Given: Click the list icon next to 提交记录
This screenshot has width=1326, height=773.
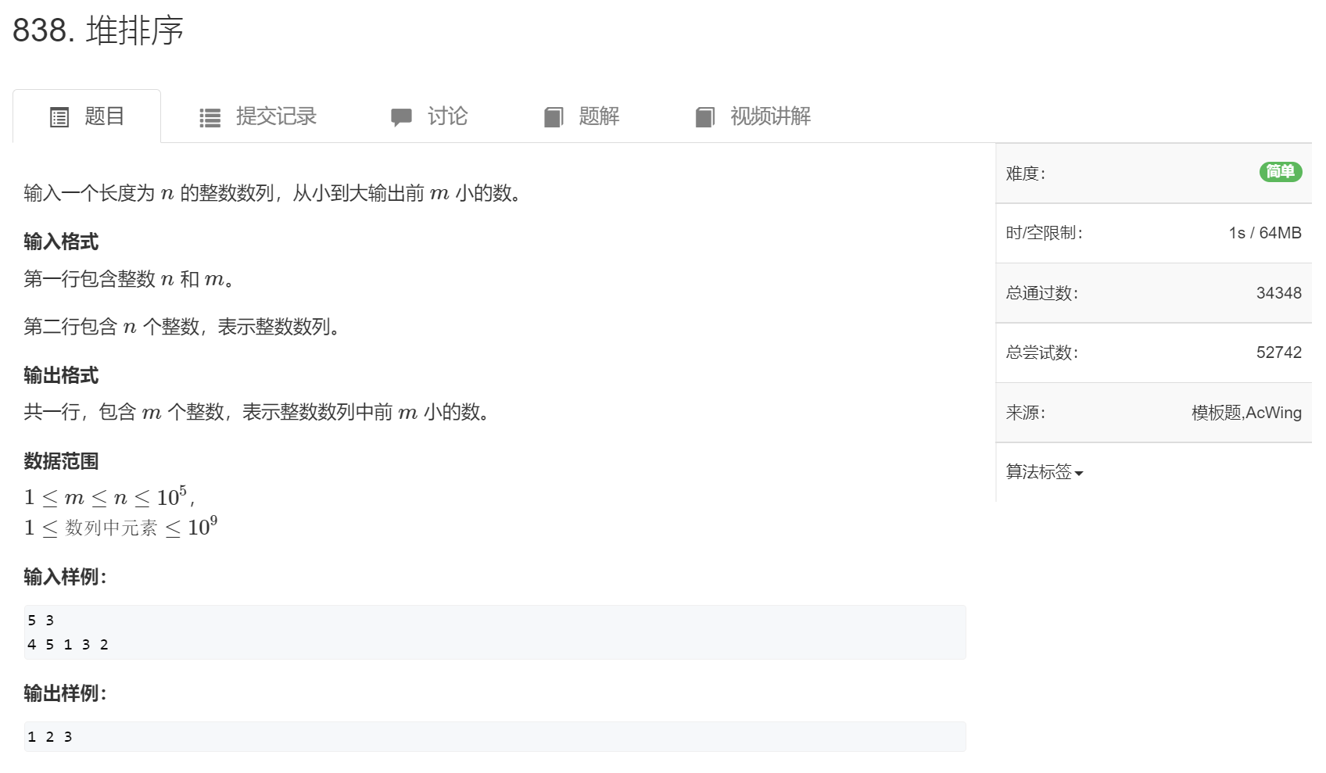Looking at the screenshot, I should pyautogui.click(x=209, y=116).
